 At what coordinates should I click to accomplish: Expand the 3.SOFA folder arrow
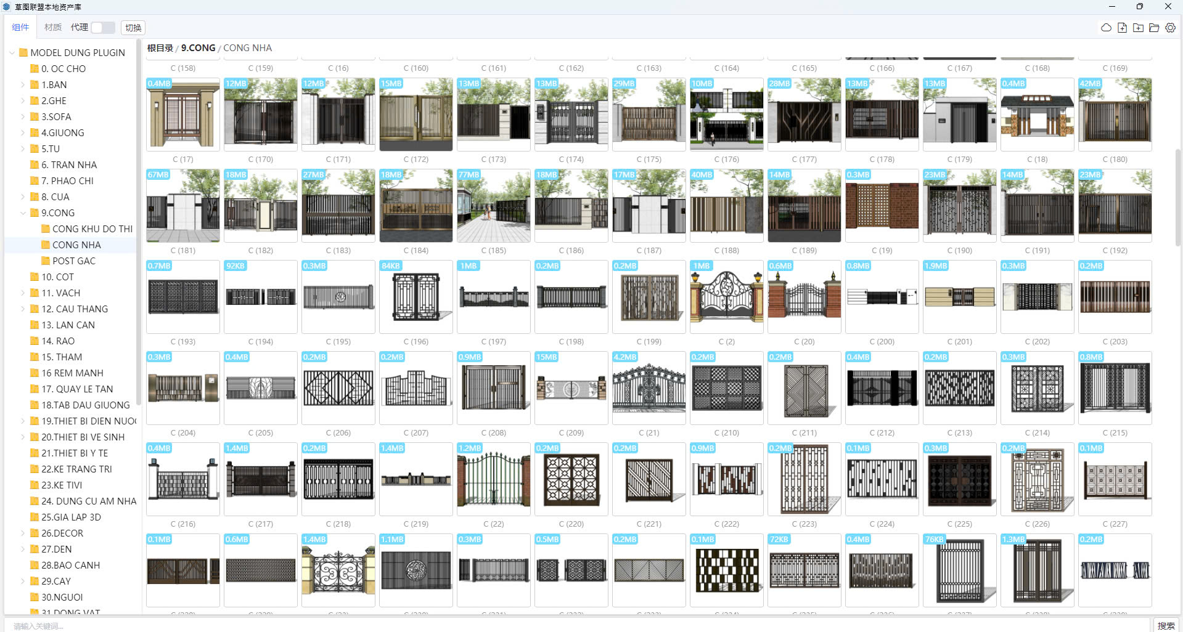click(x=23, y=117)
